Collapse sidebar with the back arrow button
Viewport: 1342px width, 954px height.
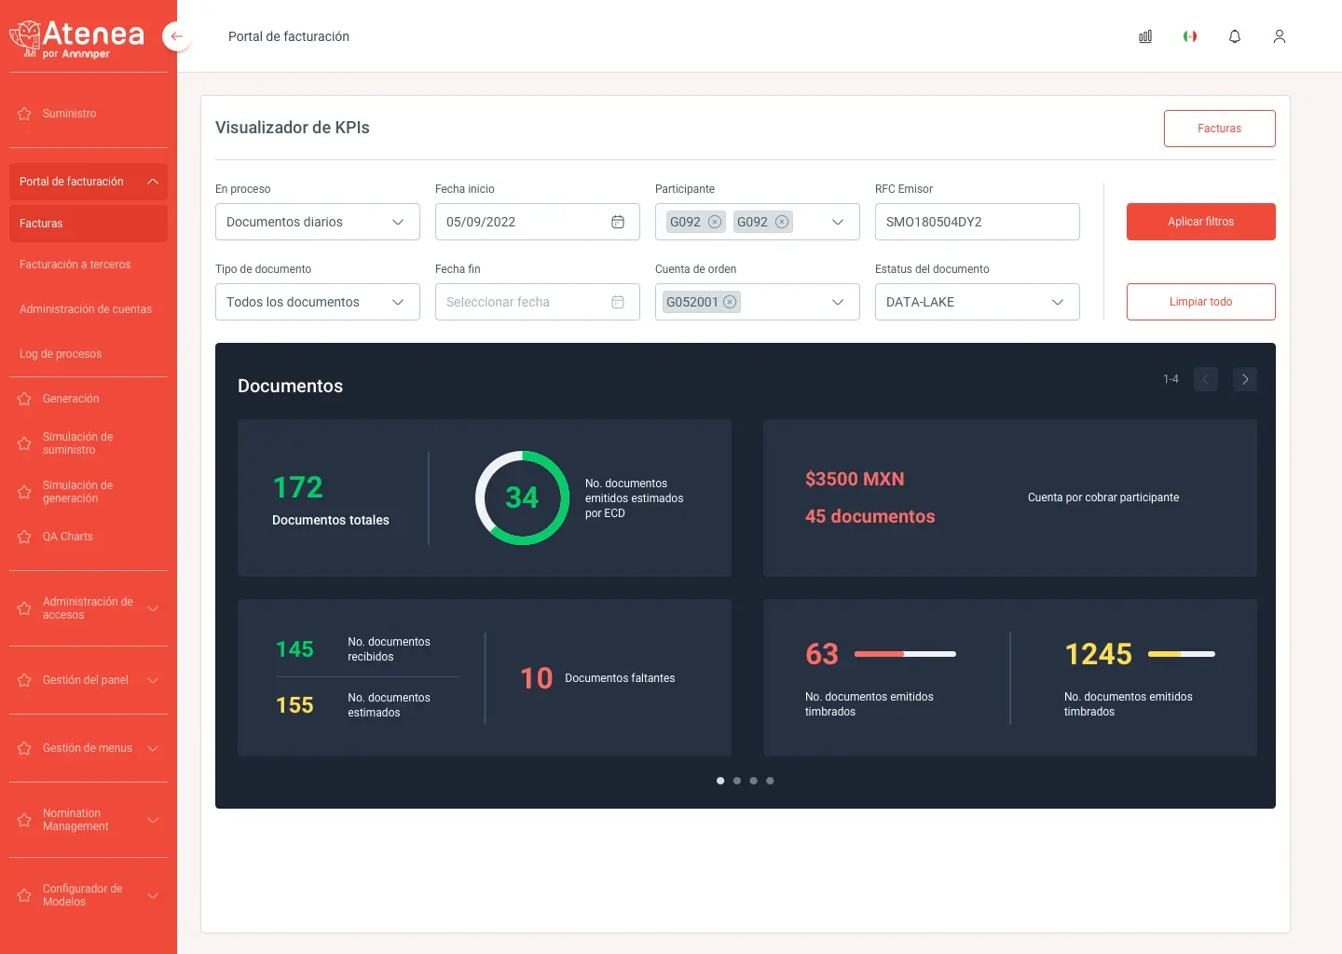click(x=176, y=36)
